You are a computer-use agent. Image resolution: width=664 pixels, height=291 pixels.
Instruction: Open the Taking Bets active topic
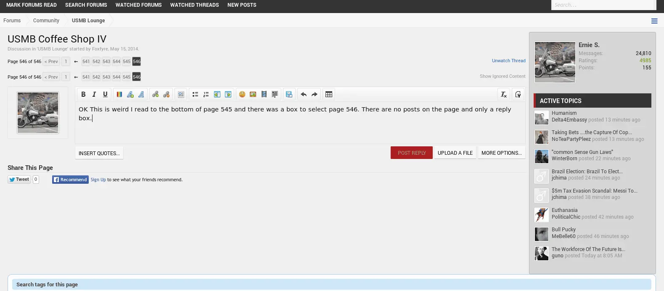592,132
